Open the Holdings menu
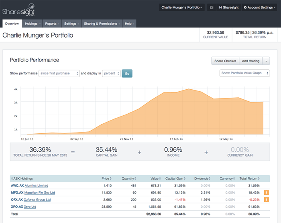 coord(33,24)
